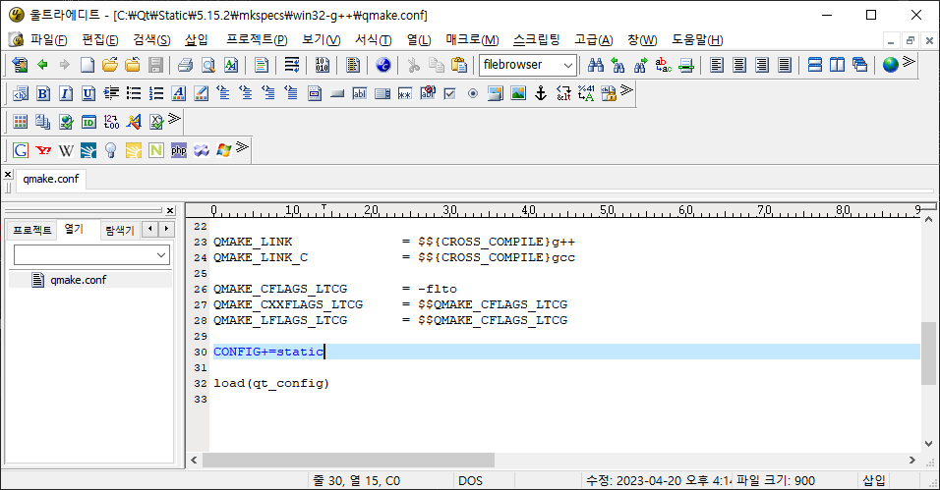
Task: Expand the web search toolbar overflow chevron
Action: (242, 147)
